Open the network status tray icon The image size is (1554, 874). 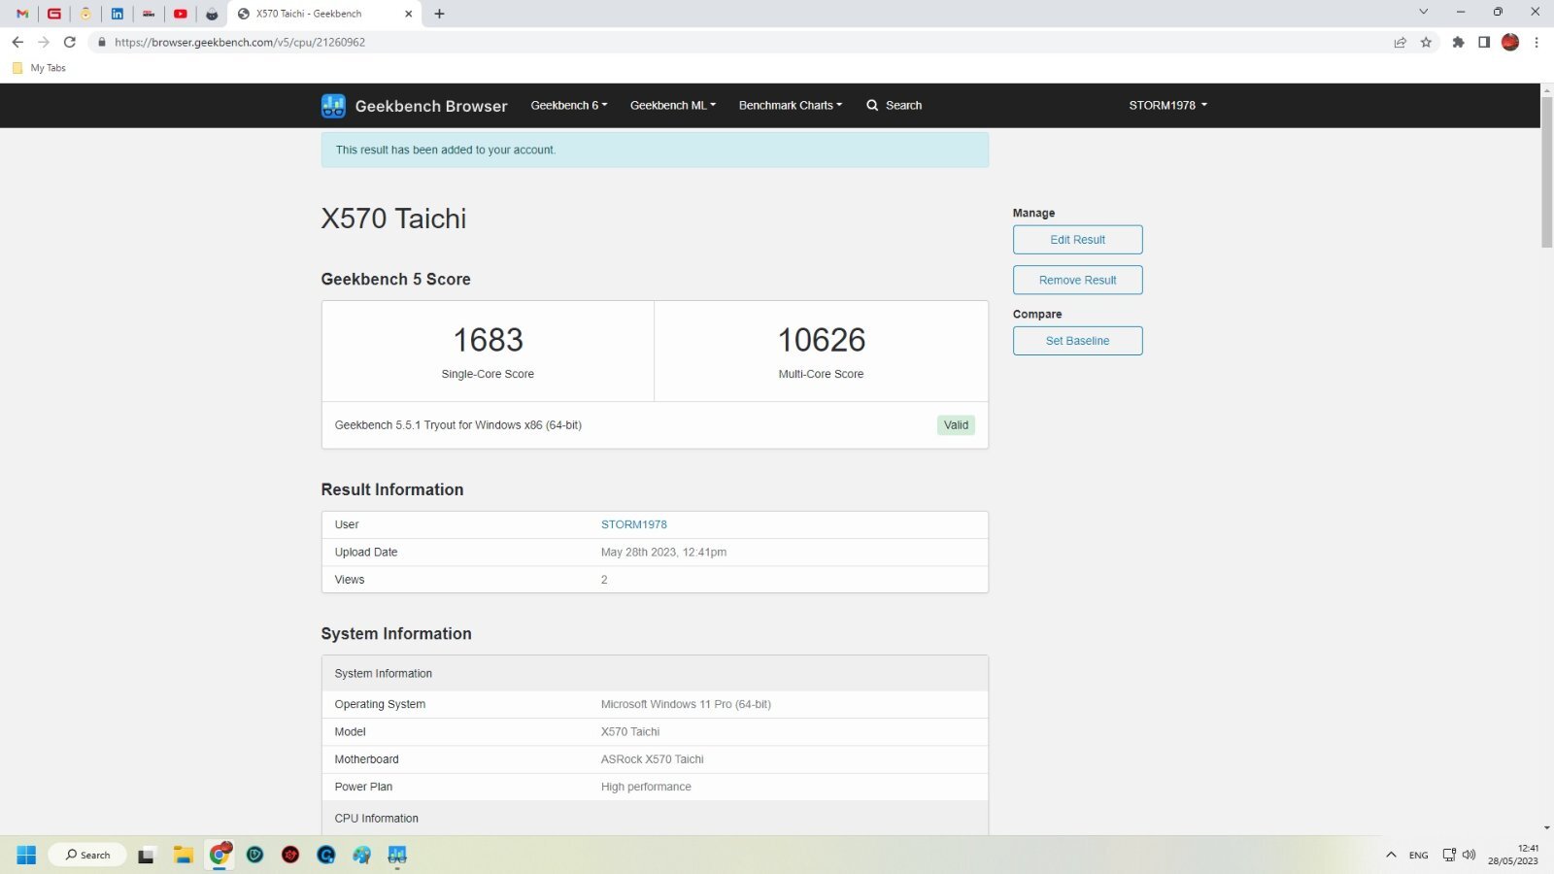pos(1449,855)
